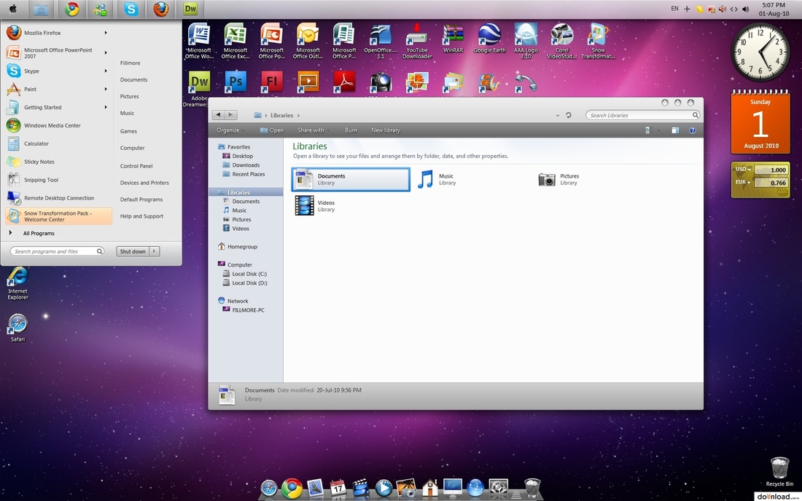Refresh the Libraries view

pos(568,115)
